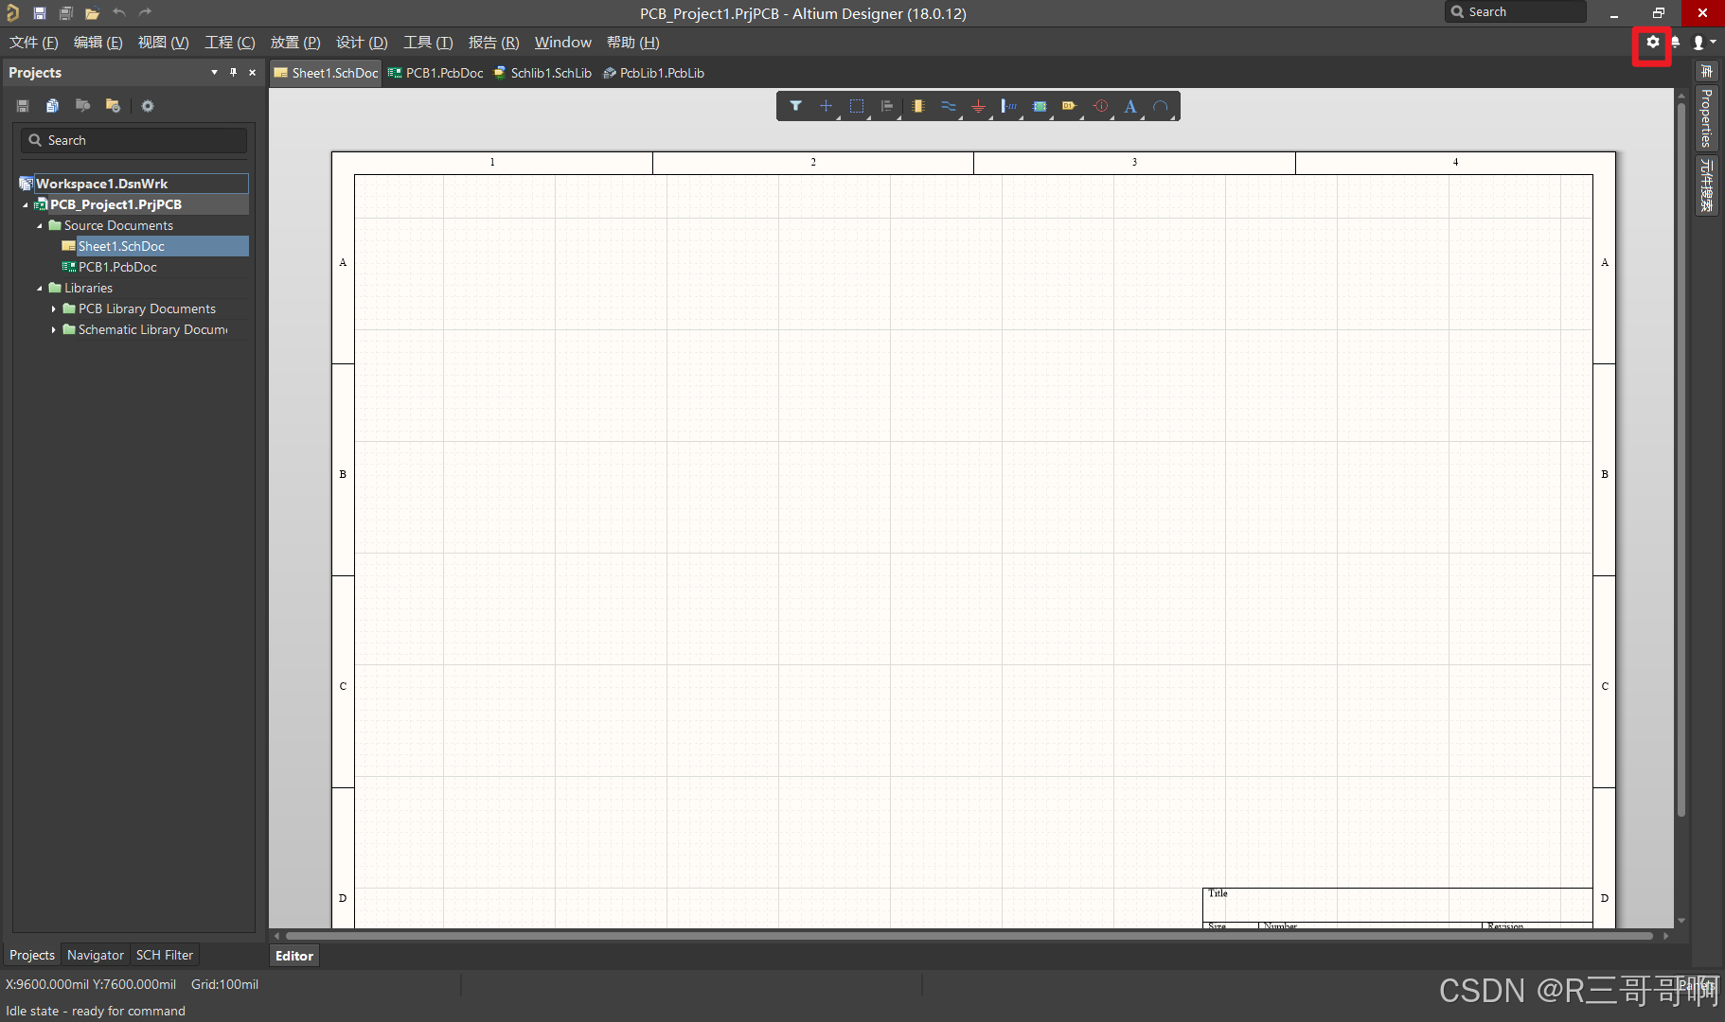Open the 视图 (V) menu
This screenshot has height=1022, width=1725.
163,43
